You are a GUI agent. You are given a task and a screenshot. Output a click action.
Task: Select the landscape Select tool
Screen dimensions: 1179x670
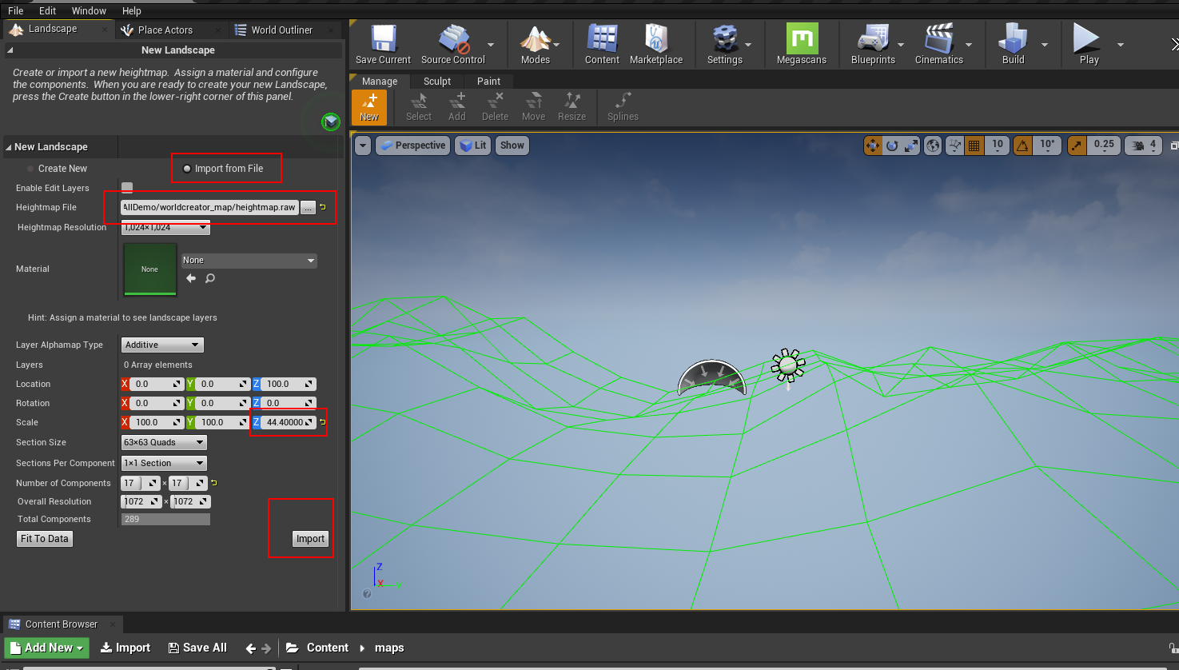(419, 107)
